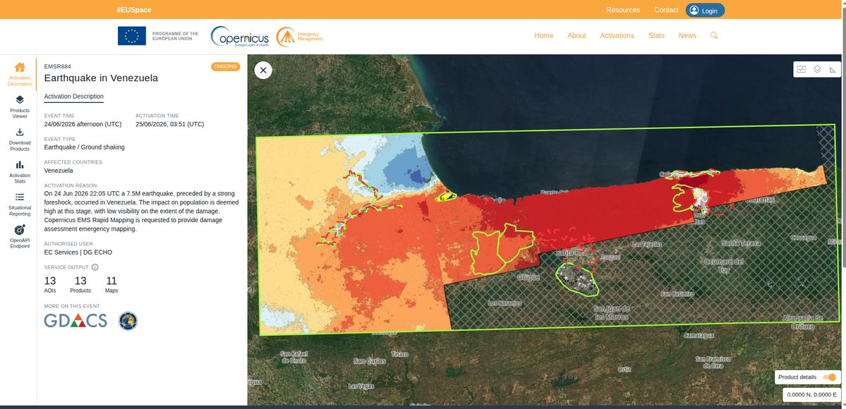Open Situational Reporting sidebar item

(20, 204)
